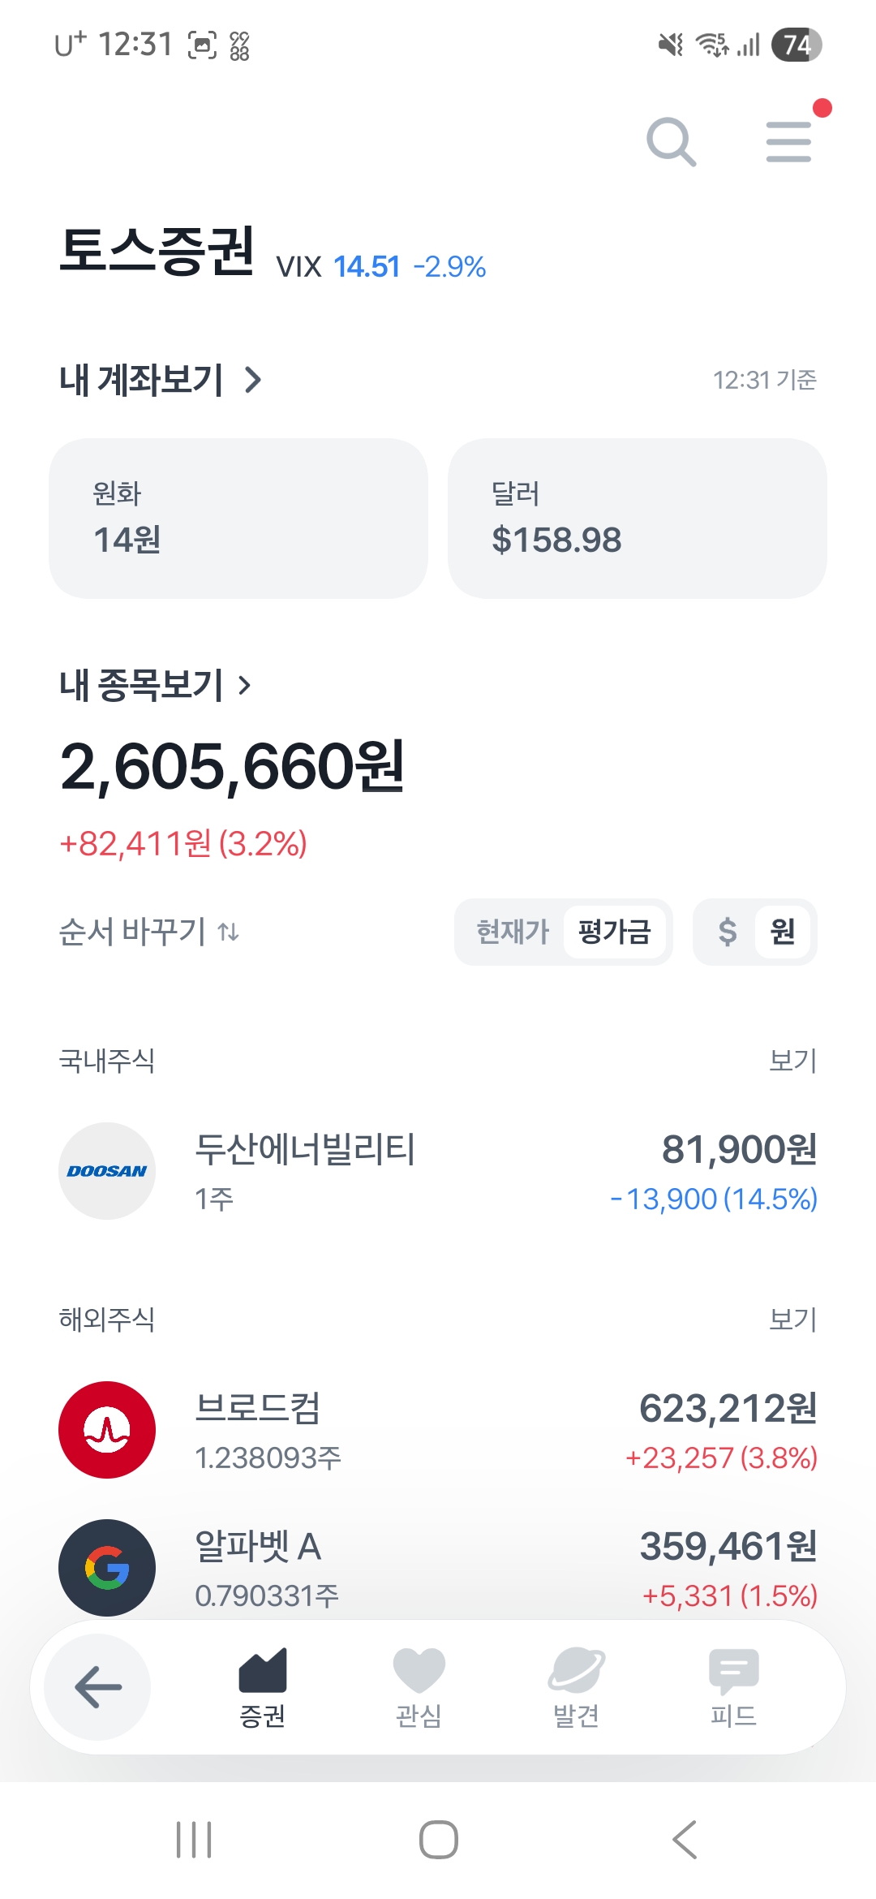Viewport: 876px width, 1899px height.
Task: Switch currency display to dollar
Action: (728, 932)
